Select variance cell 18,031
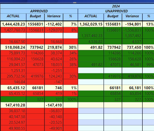154x131 pixels. tap(54, 65)
